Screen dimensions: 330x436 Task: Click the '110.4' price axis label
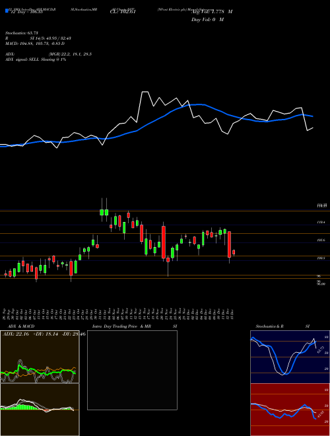pyautogui.click(x=321, y=223)
